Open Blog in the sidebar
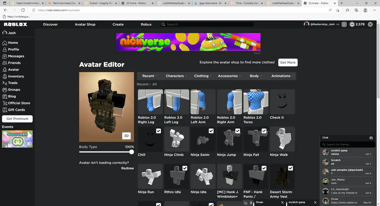The image size is (380, 206). 9,96
